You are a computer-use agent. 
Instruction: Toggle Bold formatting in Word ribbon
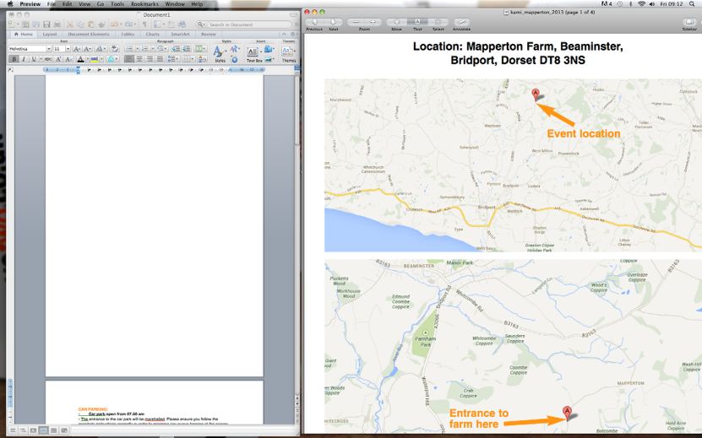(x=14, y=59)
